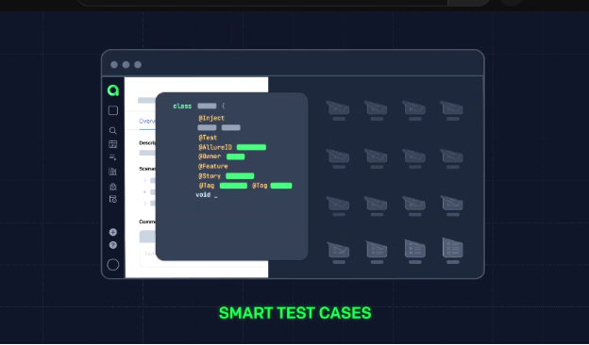Click the "@Test" annotation
Image resolution: width=589 pixels, height=345 pixels.
[208, 138]
